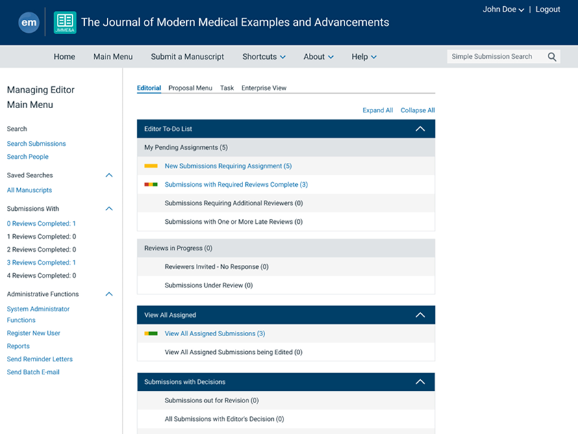Click Submissions Requiring Additional Reviewers (0)
Image resolution: width=578 pixels, height=434 pixels.
234,203
